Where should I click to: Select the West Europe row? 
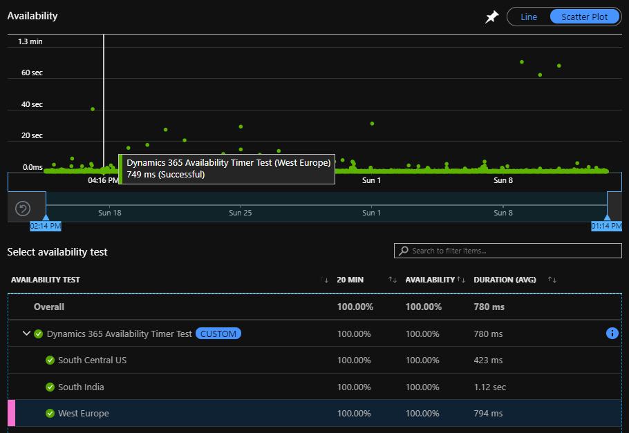(315, 414)
